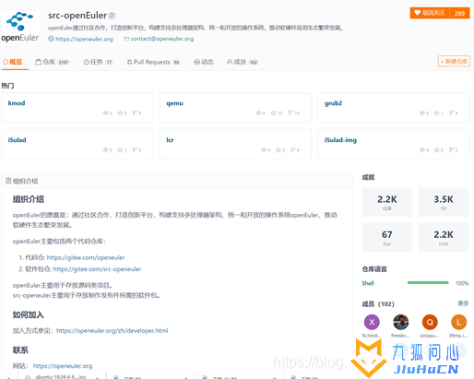Click the fork icon on qemu
Image resolution: width=474 pixels, height=379 pixels.
(x=290, y=113)
